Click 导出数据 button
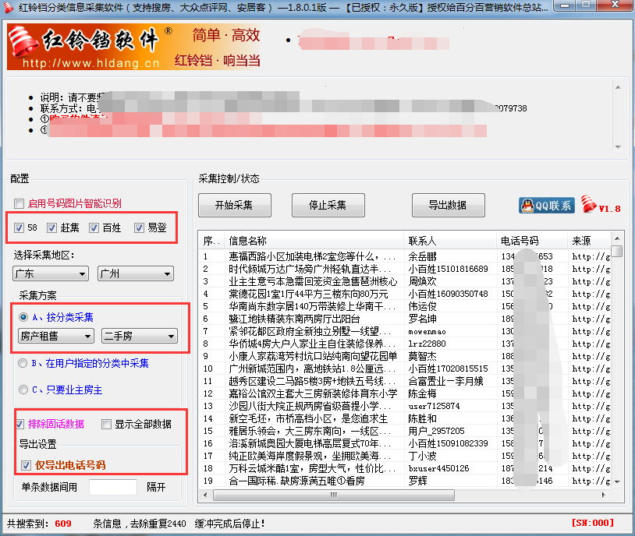Screen dimensions: 635x536 pos(448,205)
